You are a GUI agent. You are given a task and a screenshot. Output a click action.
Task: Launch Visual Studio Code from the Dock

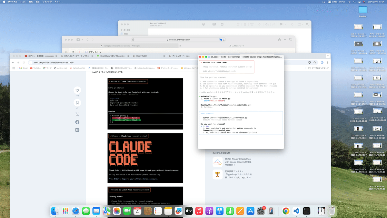pyautogui.click(x=296, y=211)
